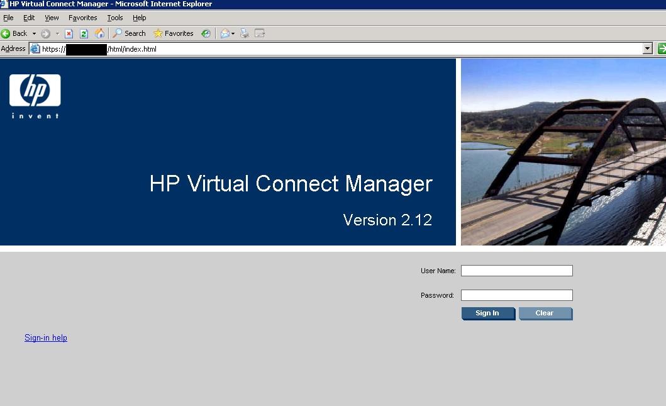The width and height of the screenshot is (666, 406).
Task: Open the Tools menu
Action: pos(114,18)
